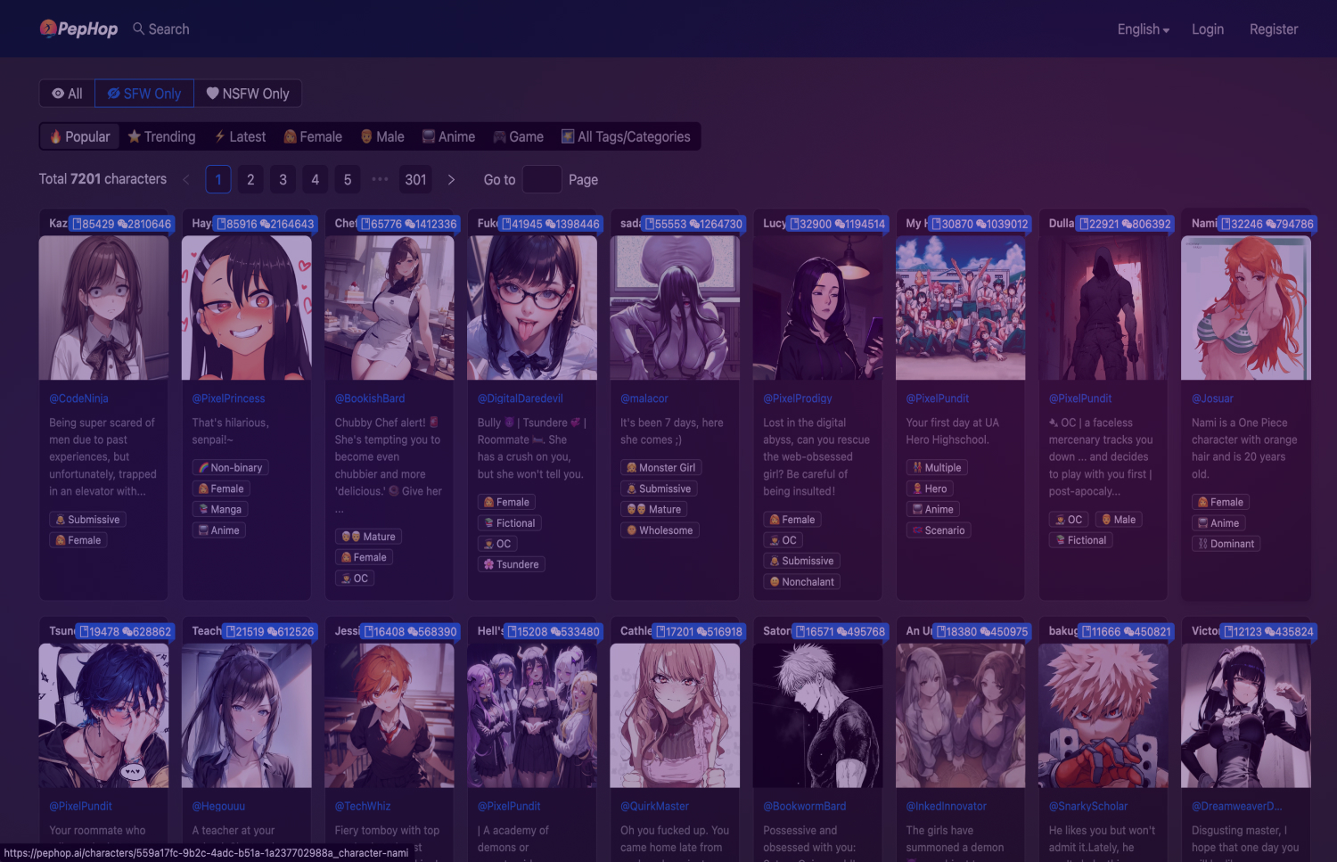Image resolution: width=1337 pixels, height=862 pixels.
Task: Filter by the Female category tab
Action: point(313,136)
